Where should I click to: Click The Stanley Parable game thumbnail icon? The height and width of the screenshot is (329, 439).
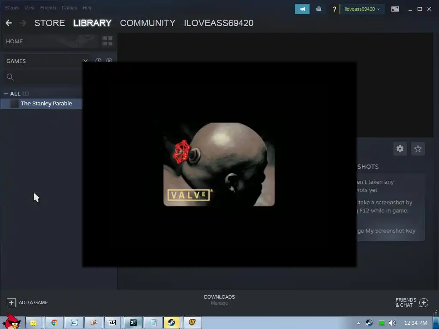[x=14, y=104]
